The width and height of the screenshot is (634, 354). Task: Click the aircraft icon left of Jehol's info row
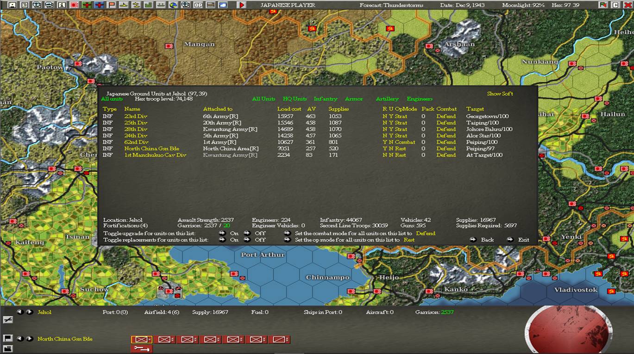8,320
